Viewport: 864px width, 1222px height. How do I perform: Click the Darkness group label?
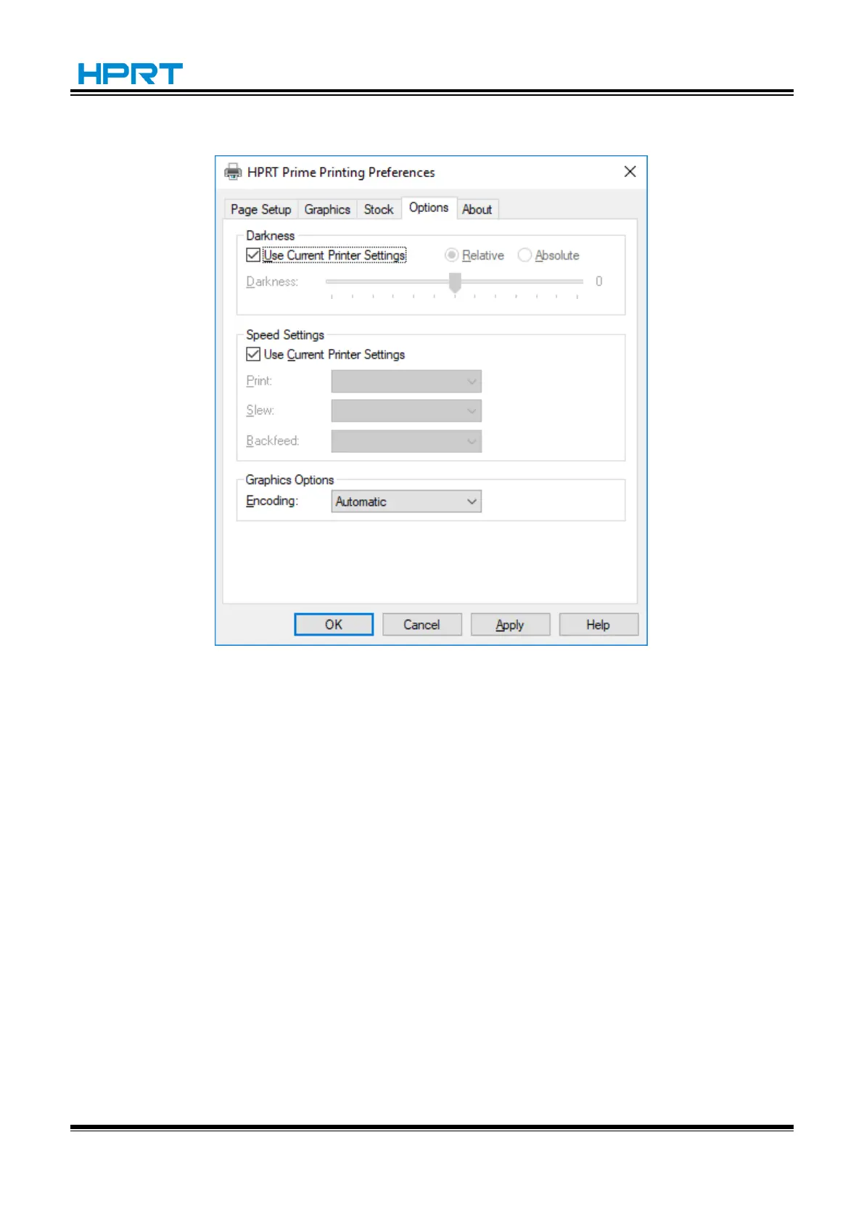(270, 235)
